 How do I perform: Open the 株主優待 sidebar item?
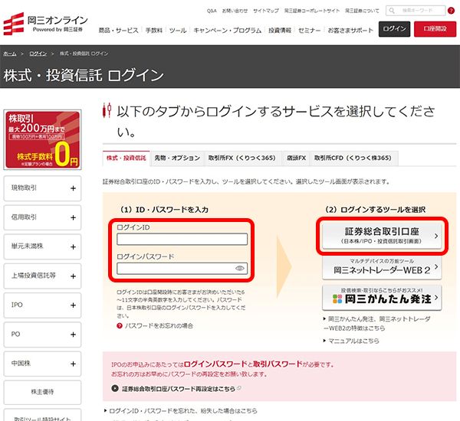tap(42, 392)
